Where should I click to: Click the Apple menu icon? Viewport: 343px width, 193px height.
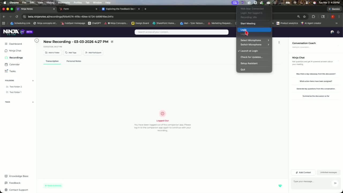coord(5,2)
